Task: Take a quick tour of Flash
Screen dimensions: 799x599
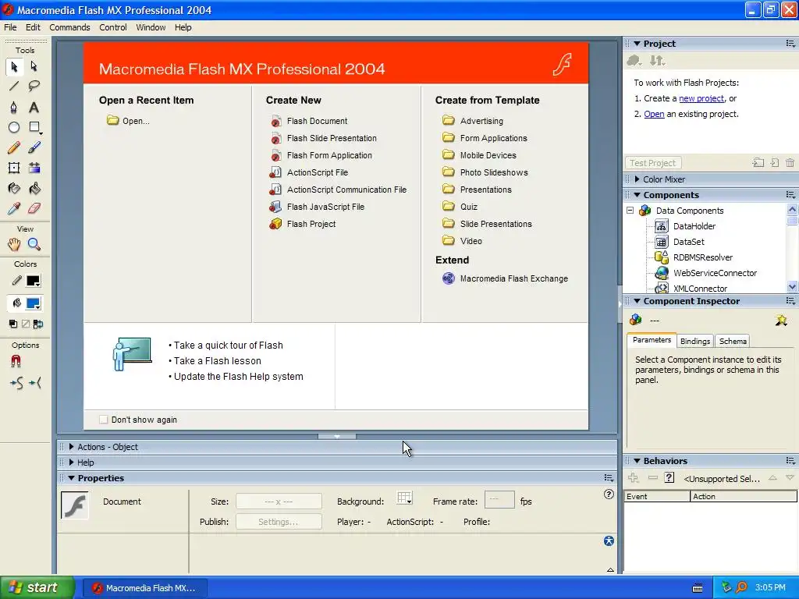Action: pos(229,346)
